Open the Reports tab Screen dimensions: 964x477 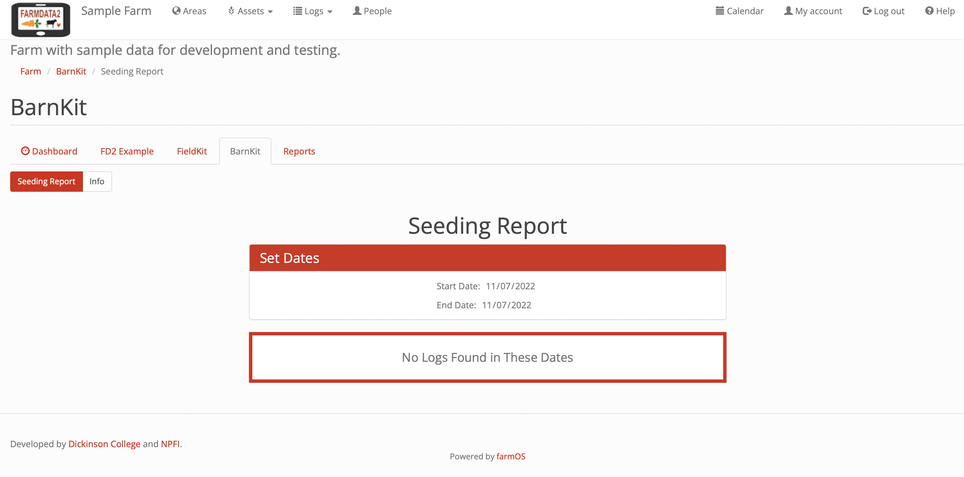[x=299, y=151]
